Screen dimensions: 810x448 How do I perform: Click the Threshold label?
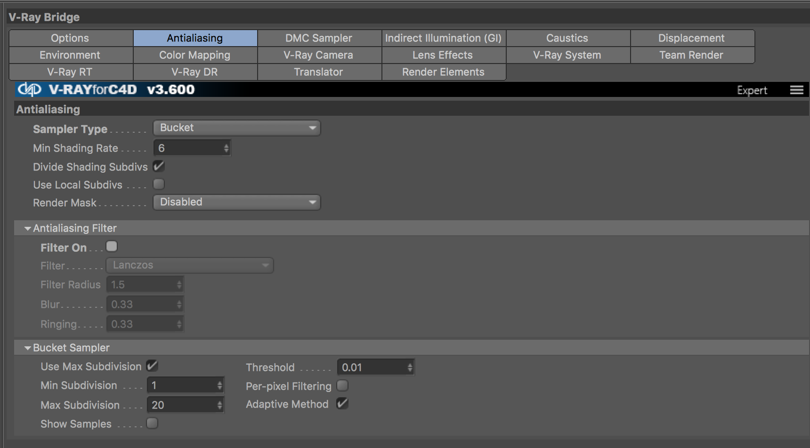tap(270, 368)
